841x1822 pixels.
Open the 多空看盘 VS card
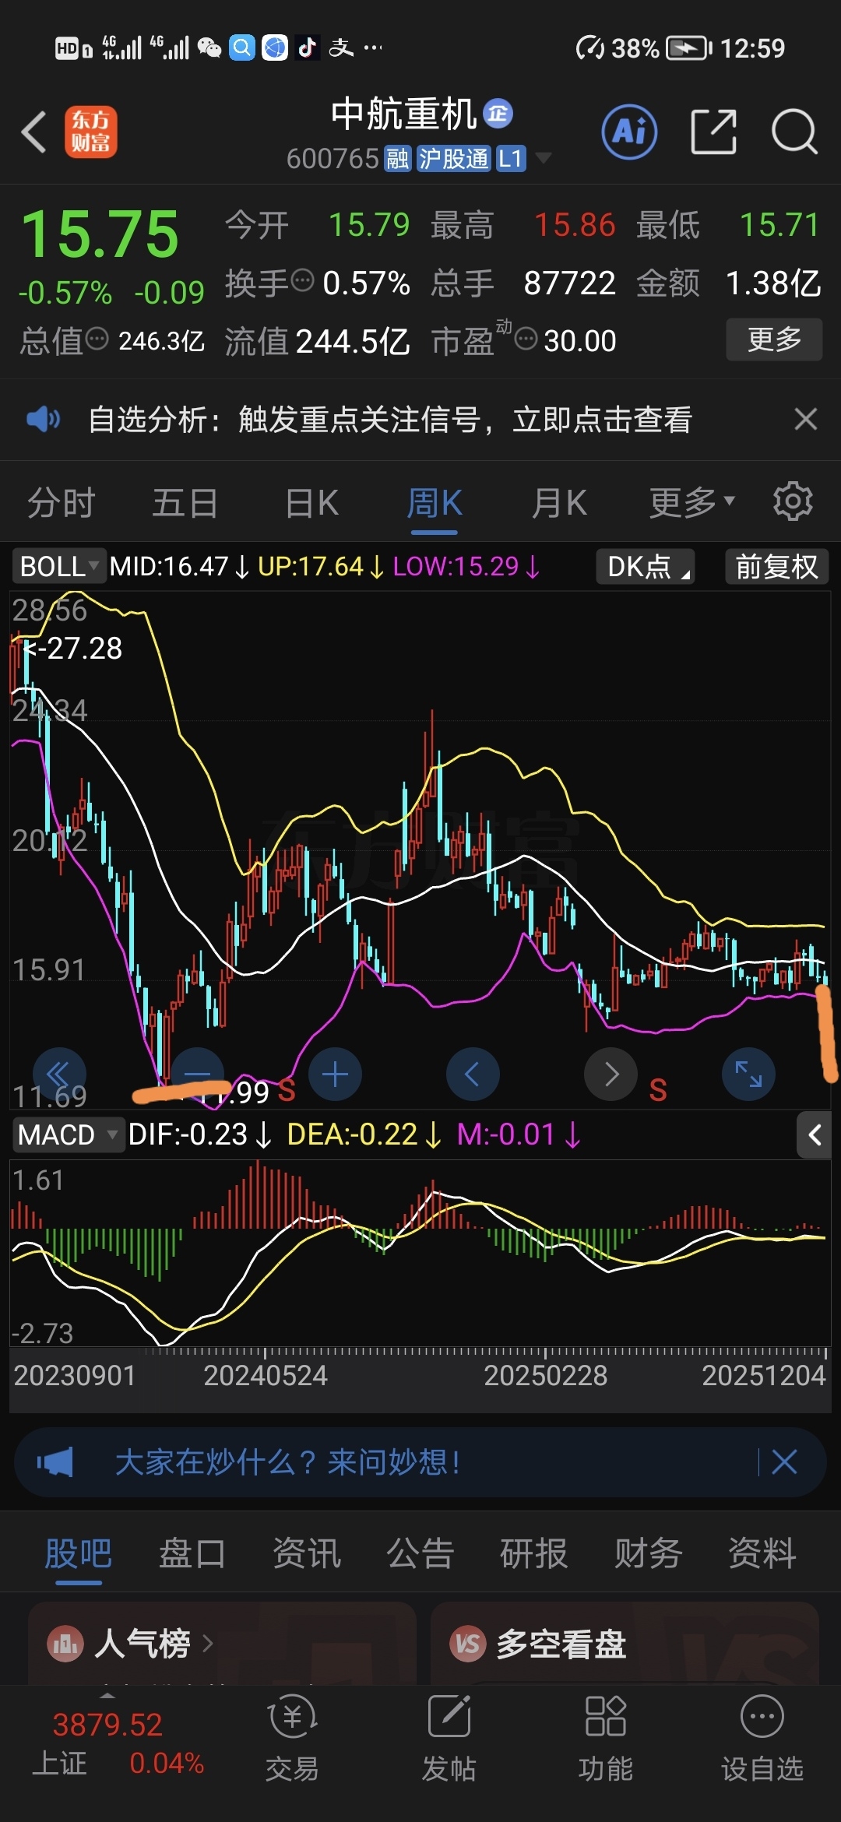pos(625,1644)
